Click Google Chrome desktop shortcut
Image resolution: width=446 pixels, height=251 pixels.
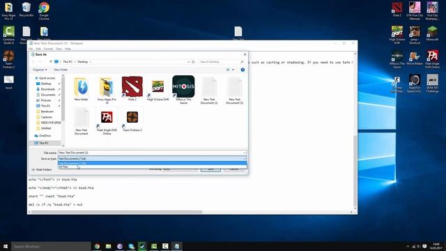point(44,11)
